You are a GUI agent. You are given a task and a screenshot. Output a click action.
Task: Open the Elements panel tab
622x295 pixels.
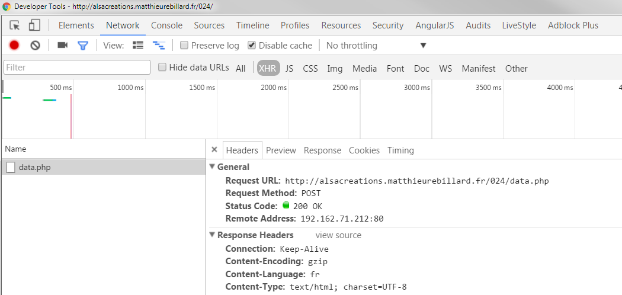(x=76, y=25)
